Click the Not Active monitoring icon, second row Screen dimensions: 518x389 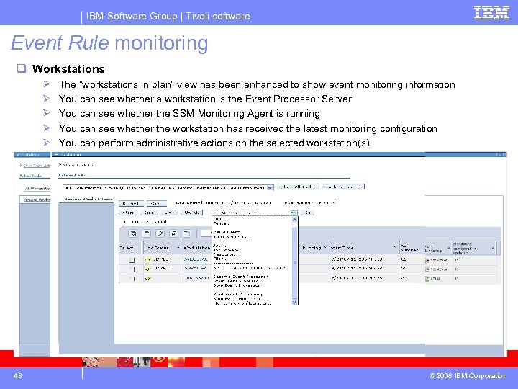click(x=427, y=269)
